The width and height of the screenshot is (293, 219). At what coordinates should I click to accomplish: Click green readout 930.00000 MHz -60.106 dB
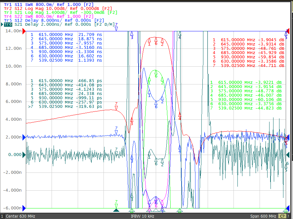(246, 99)
